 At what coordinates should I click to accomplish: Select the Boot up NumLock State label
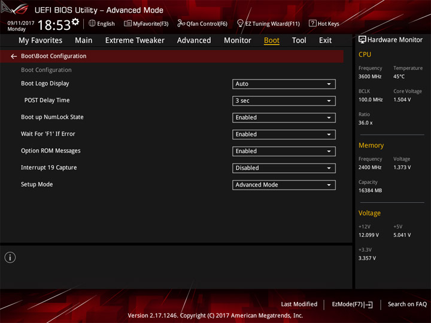point(52,117)
